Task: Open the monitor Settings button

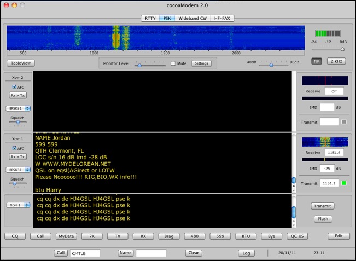Action: [x=201, y=63]
